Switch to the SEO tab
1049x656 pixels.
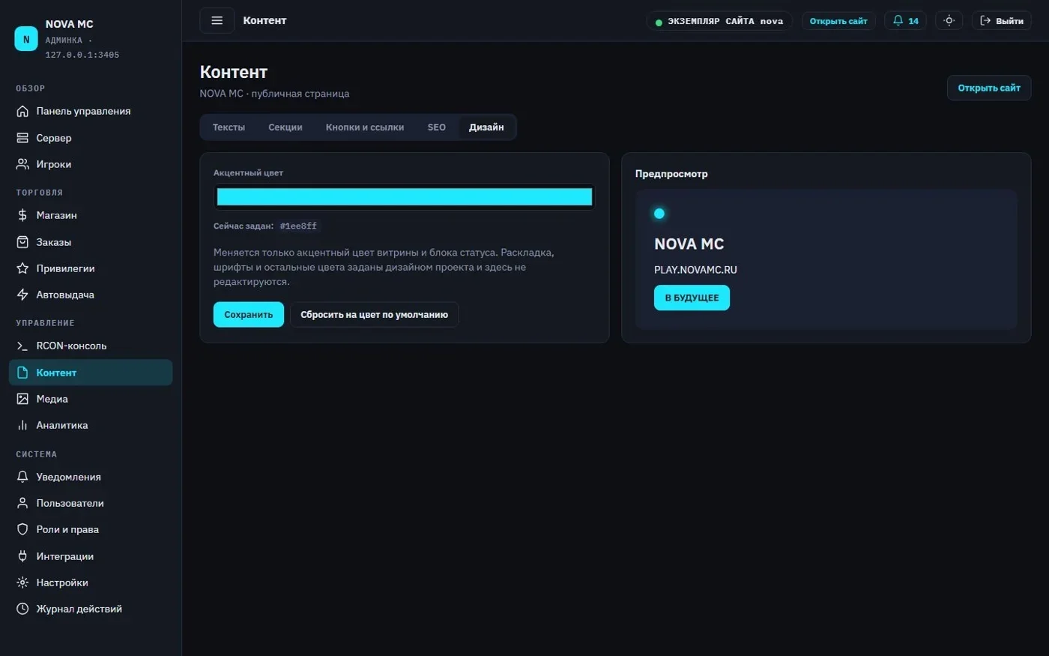point(436,127)
